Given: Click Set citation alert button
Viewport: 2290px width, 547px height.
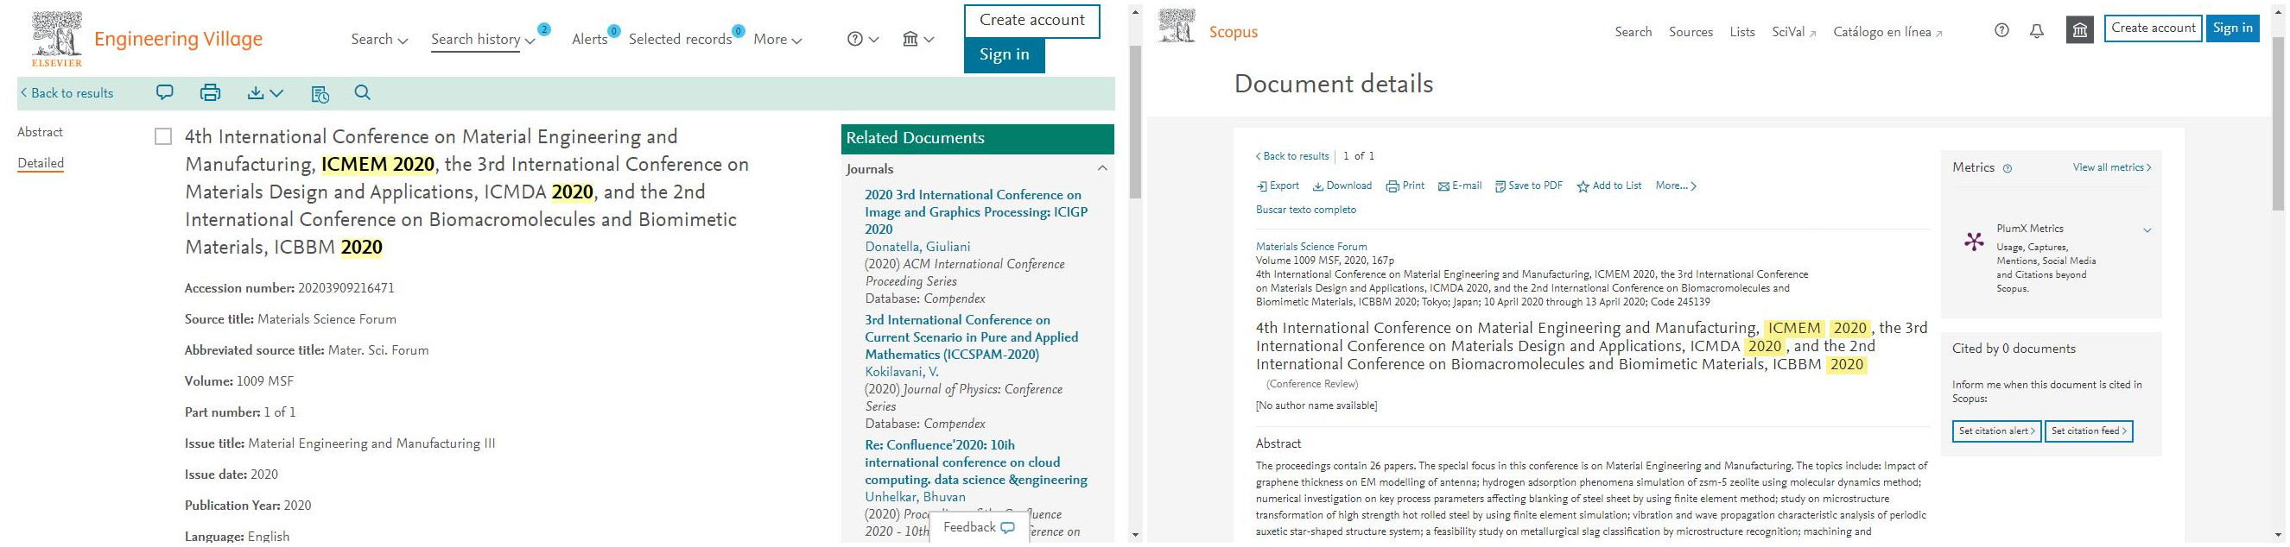Looking at the screenshot, I should 1996,431.
